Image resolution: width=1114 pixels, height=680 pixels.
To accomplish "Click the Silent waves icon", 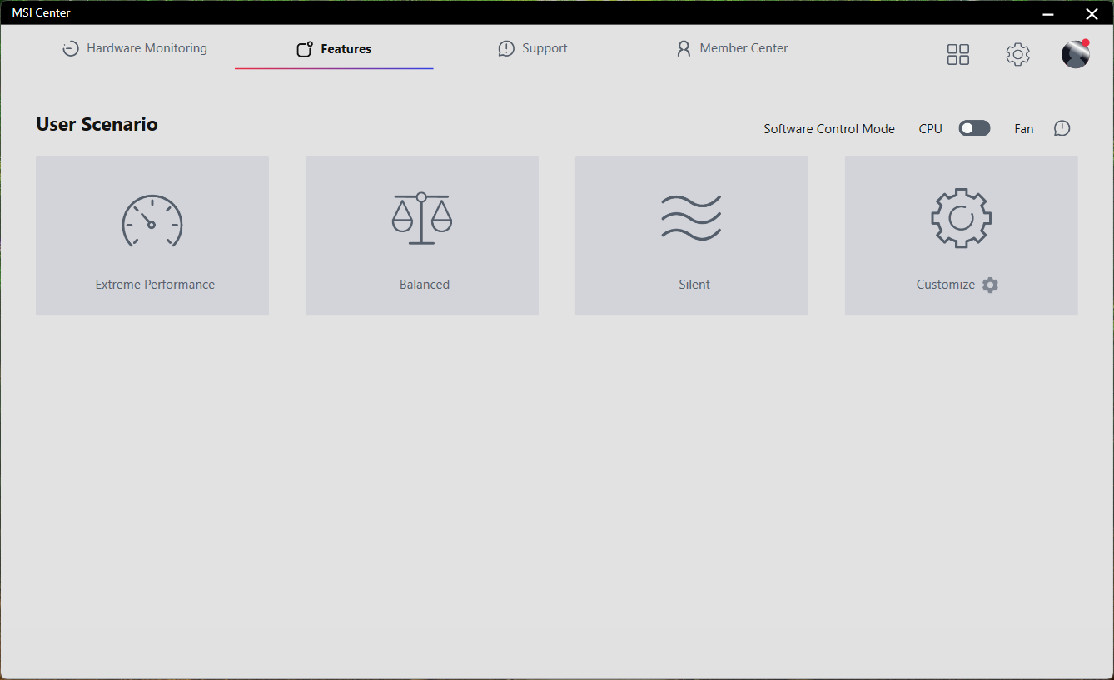I will point(692,217).
